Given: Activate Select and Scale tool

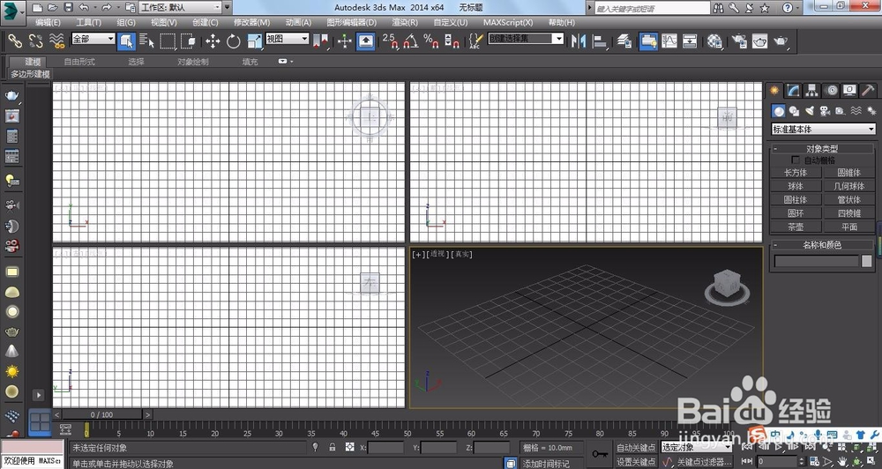Looking at the screenshot, I should point(255,41).
